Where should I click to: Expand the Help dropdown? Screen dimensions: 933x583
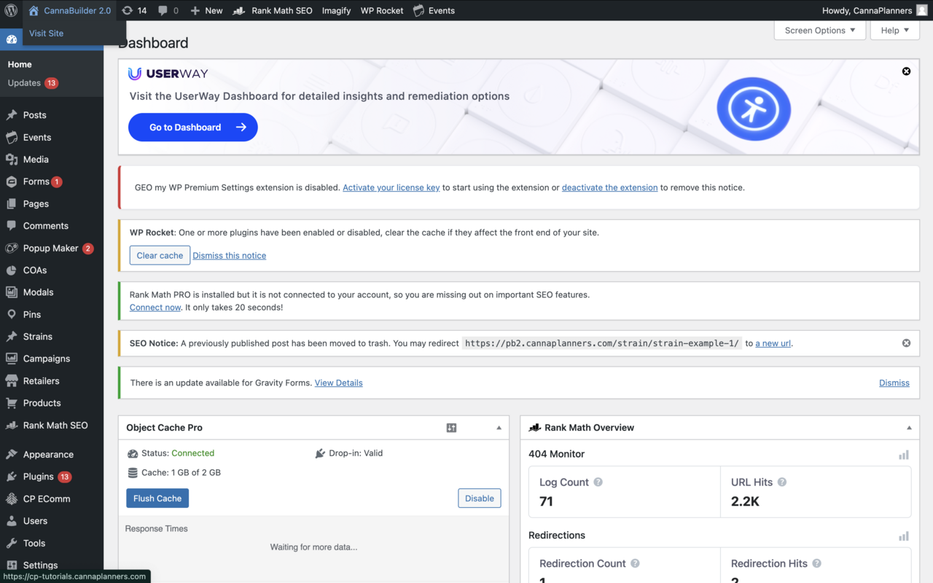point(894,31)
